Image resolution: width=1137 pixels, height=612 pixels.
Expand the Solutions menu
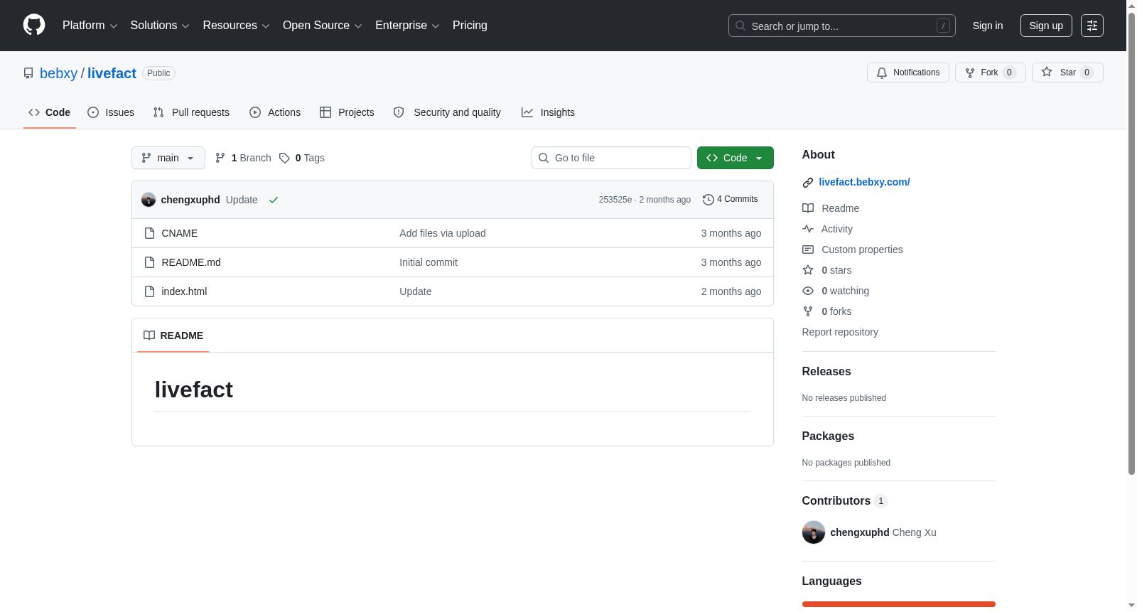(x=160, y=26)
